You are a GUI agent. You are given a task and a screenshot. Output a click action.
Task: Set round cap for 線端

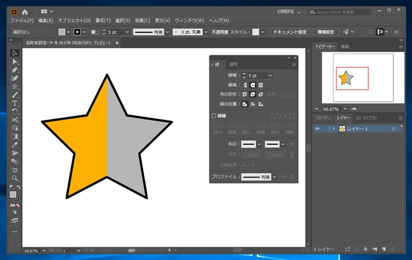pyautogui.click(x=253, y=85)
